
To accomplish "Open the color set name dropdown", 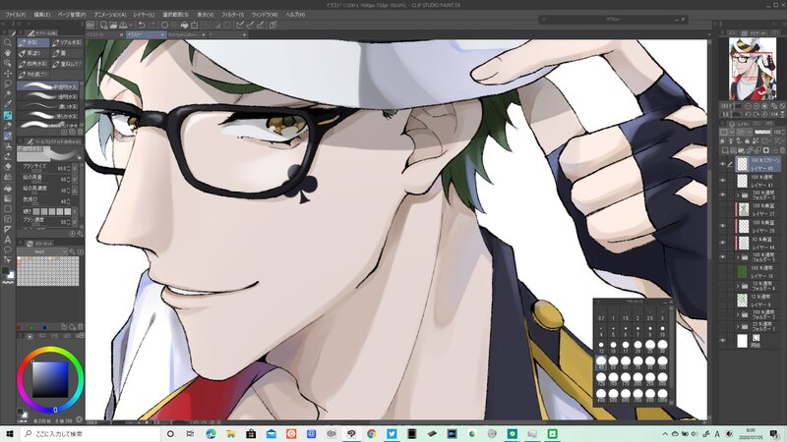I will pyautogui.click(x=43, y=251).
